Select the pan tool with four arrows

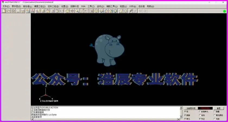(72, 11)
